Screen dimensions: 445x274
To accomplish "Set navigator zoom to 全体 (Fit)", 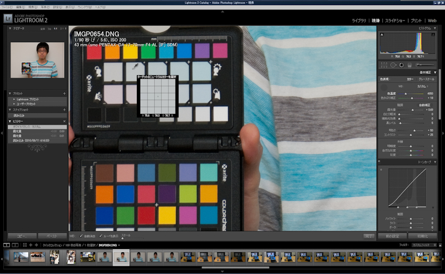I will point(42,29).
